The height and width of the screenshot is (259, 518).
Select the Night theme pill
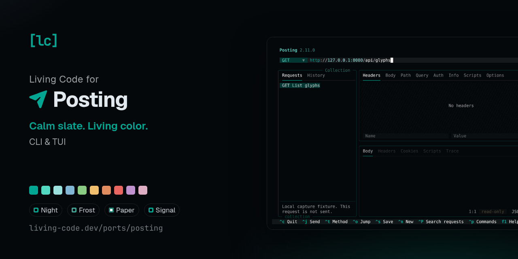46,210
